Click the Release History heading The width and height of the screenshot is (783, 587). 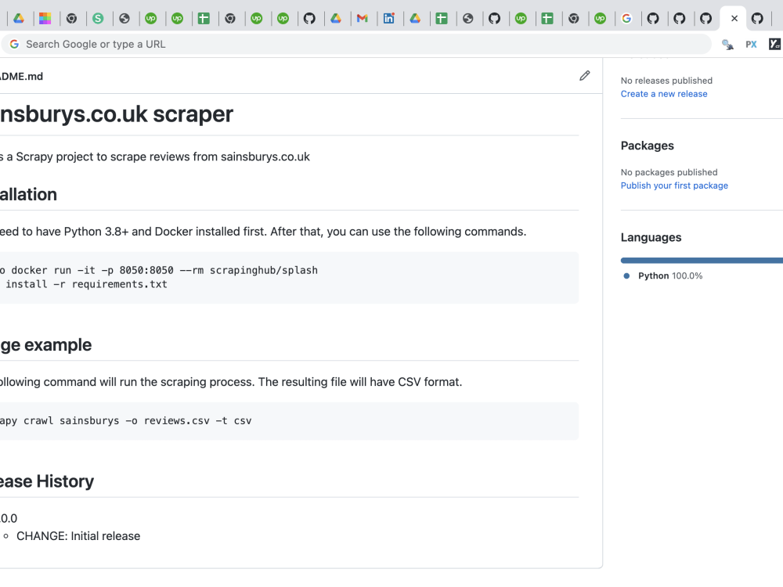pyautogui.click(x=47, y=481)
